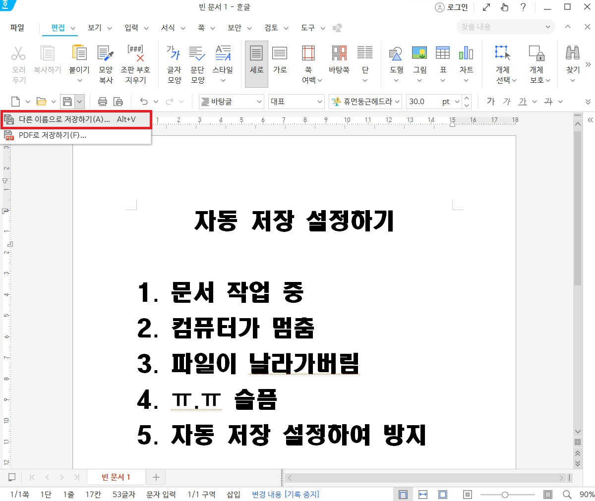Select the 빈 문서 1 document tab

pos(116,477)
